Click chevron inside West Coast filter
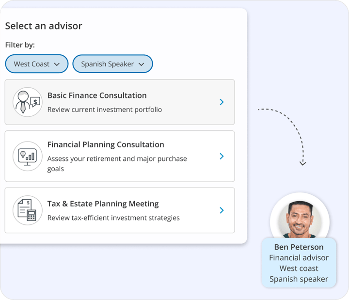The image size is (349, 300). [57, 64]
